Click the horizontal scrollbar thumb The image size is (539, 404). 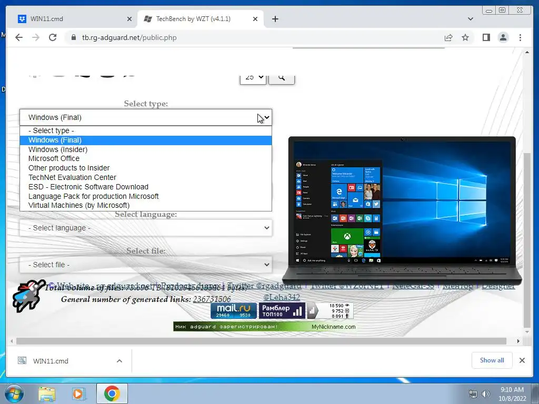click(x=261, y=341)
